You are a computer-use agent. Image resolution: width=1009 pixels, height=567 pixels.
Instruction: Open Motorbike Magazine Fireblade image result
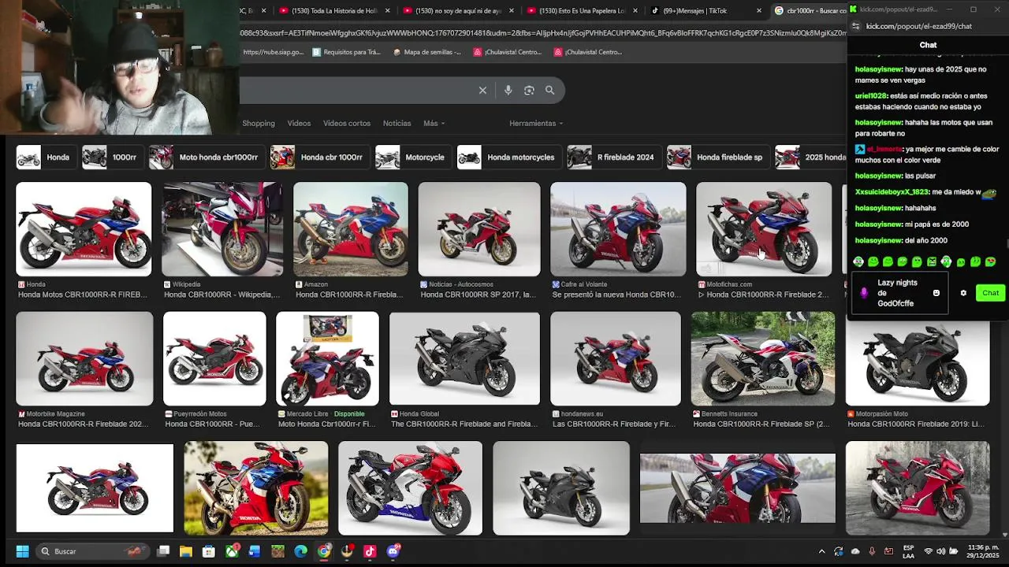pos(84,359)
